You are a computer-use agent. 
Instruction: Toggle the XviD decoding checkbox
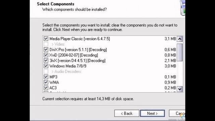pos(46,55)
